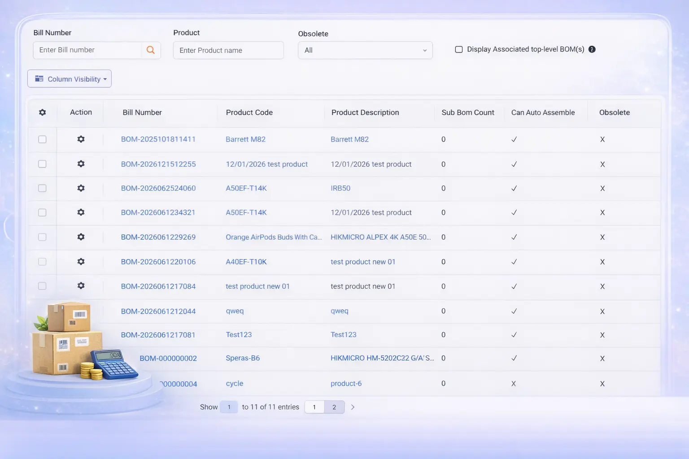Viewport: 689px width, 459px height.
Task: Open action gear for BOM-2026121512255
Action: [81, 164]
